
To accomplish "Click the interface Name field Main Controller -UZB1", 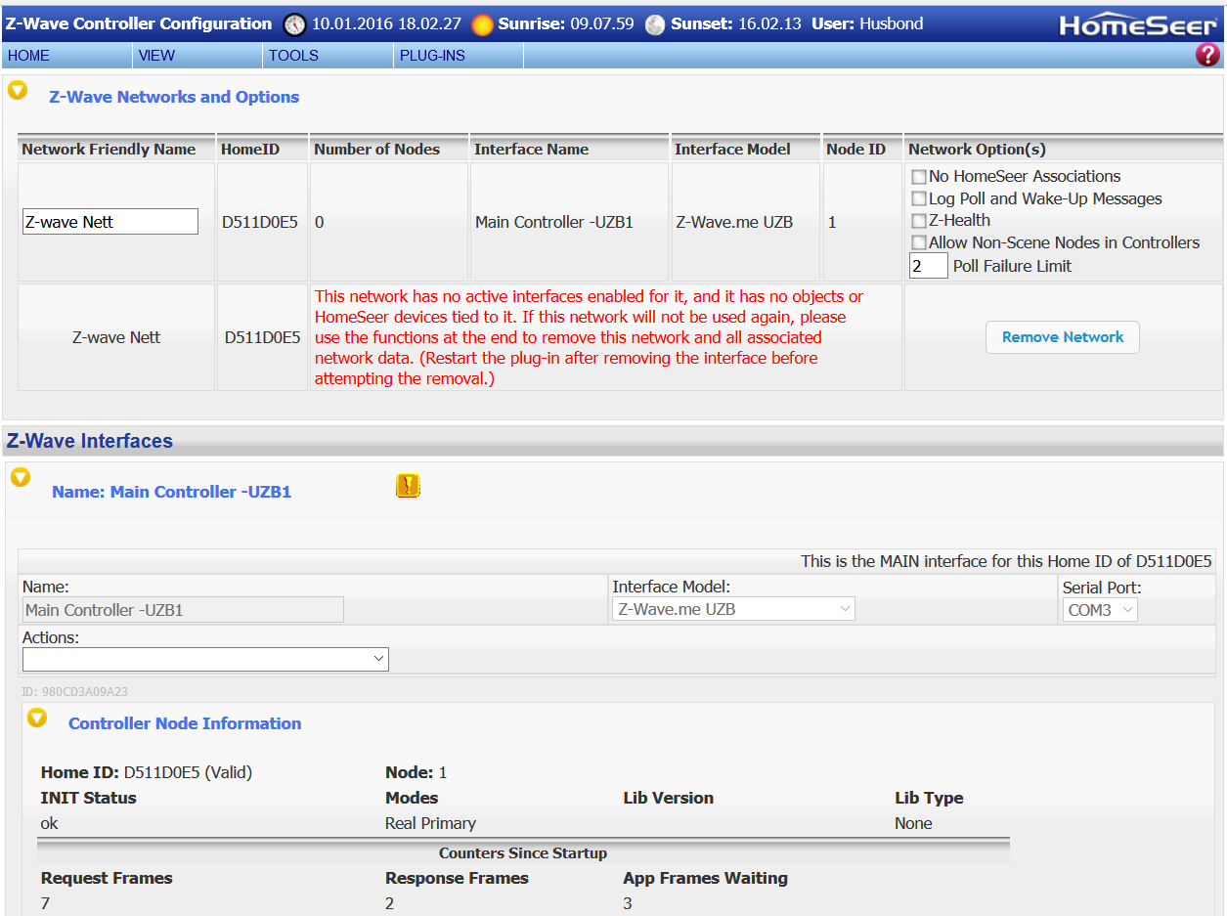I will (183, 610).
